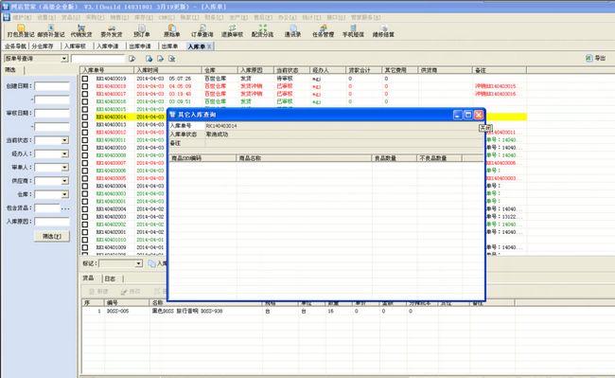Check the box for row RK140402001
This screenshot has height=378, width=615.
pyautogui.click(x=85, y=232)
